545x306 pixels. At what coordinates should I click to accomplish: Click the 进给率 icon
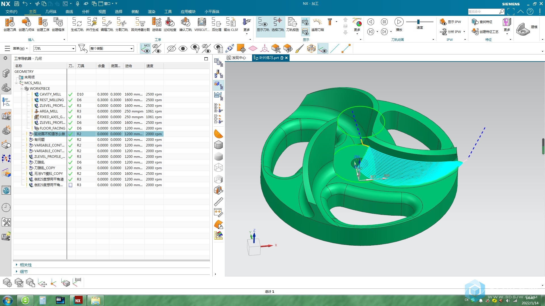[157, 24]
